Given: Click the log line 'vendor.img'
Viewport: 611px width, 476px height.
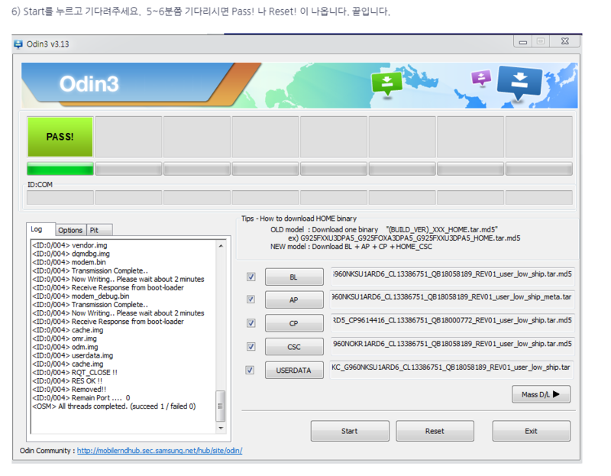Looking at the screenshot, I should (70, 245).
